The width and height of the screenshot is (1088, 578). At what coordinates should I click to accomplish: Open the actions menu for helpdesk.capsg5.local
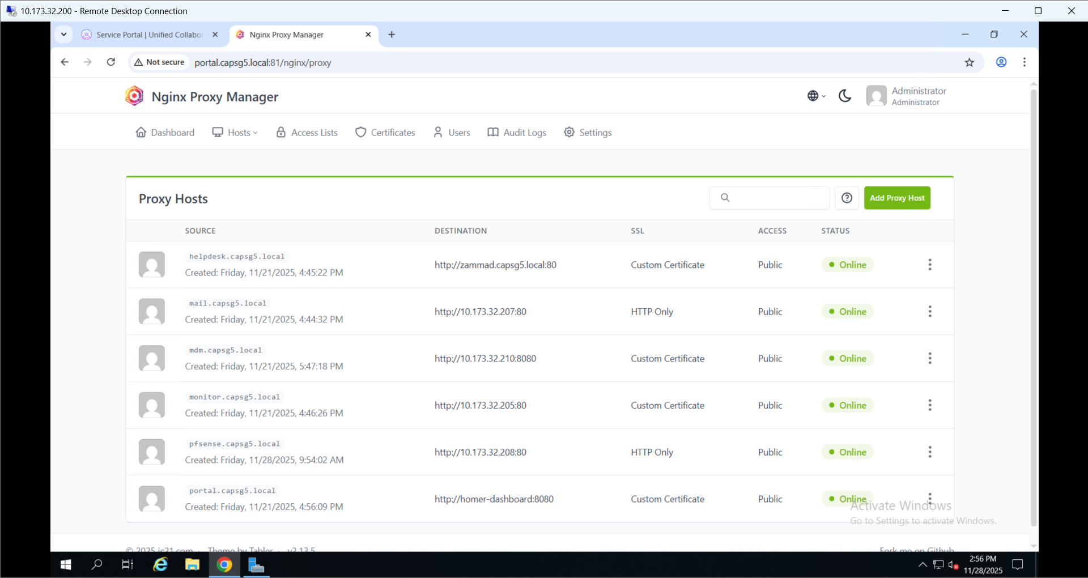coord(929,265)
